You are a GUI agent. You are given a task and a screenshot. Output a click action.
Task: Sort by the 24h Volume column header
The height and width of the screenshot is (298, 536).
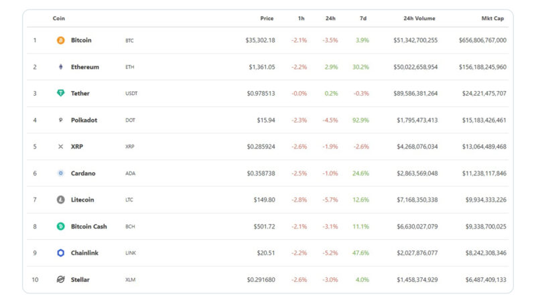(x=420, y=18)
